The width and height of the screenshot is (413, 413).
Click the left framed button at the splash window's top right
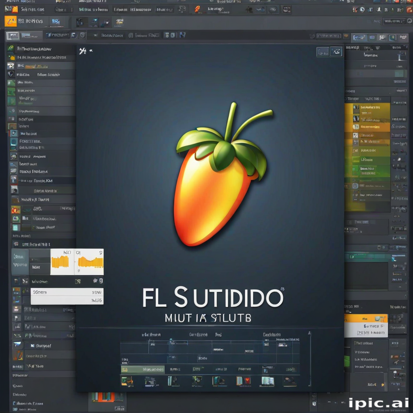(323, 52)
